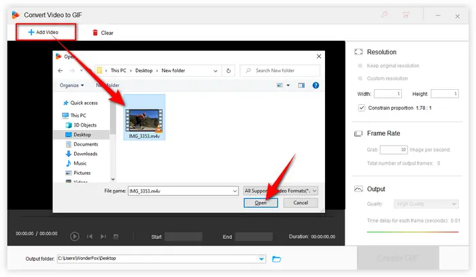Viewport: 476px width, 277px height.
Task: Browse for output folder icon
Action: click(x=277, y=259)
